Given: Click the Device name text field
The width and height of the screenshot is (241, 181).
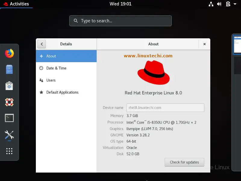Looking at the screenshot, I should pos(165,108).
